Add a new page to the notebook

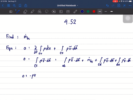(119, 6)
